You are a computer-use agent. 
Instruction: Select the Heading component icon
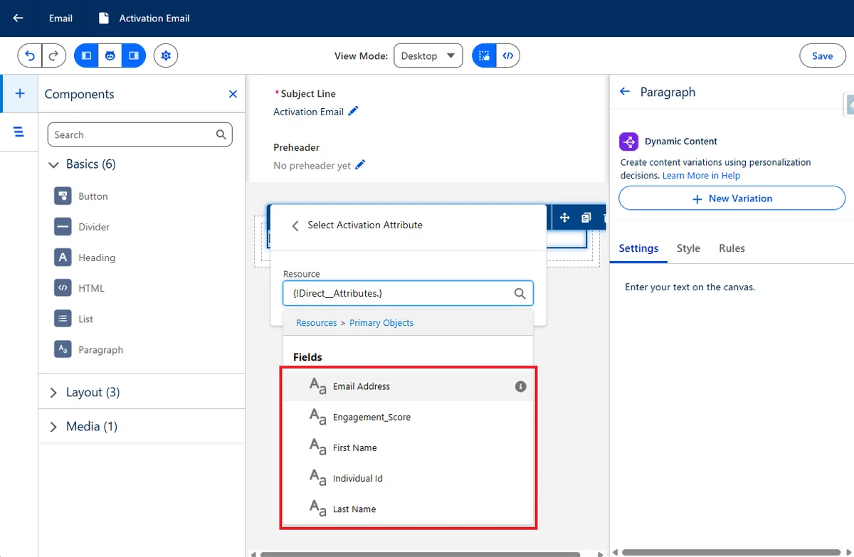[x=63, y=257]
